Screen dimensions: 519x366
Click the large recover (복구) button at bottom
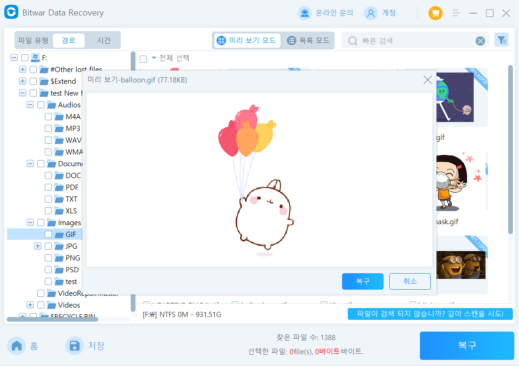click(467, 346)
